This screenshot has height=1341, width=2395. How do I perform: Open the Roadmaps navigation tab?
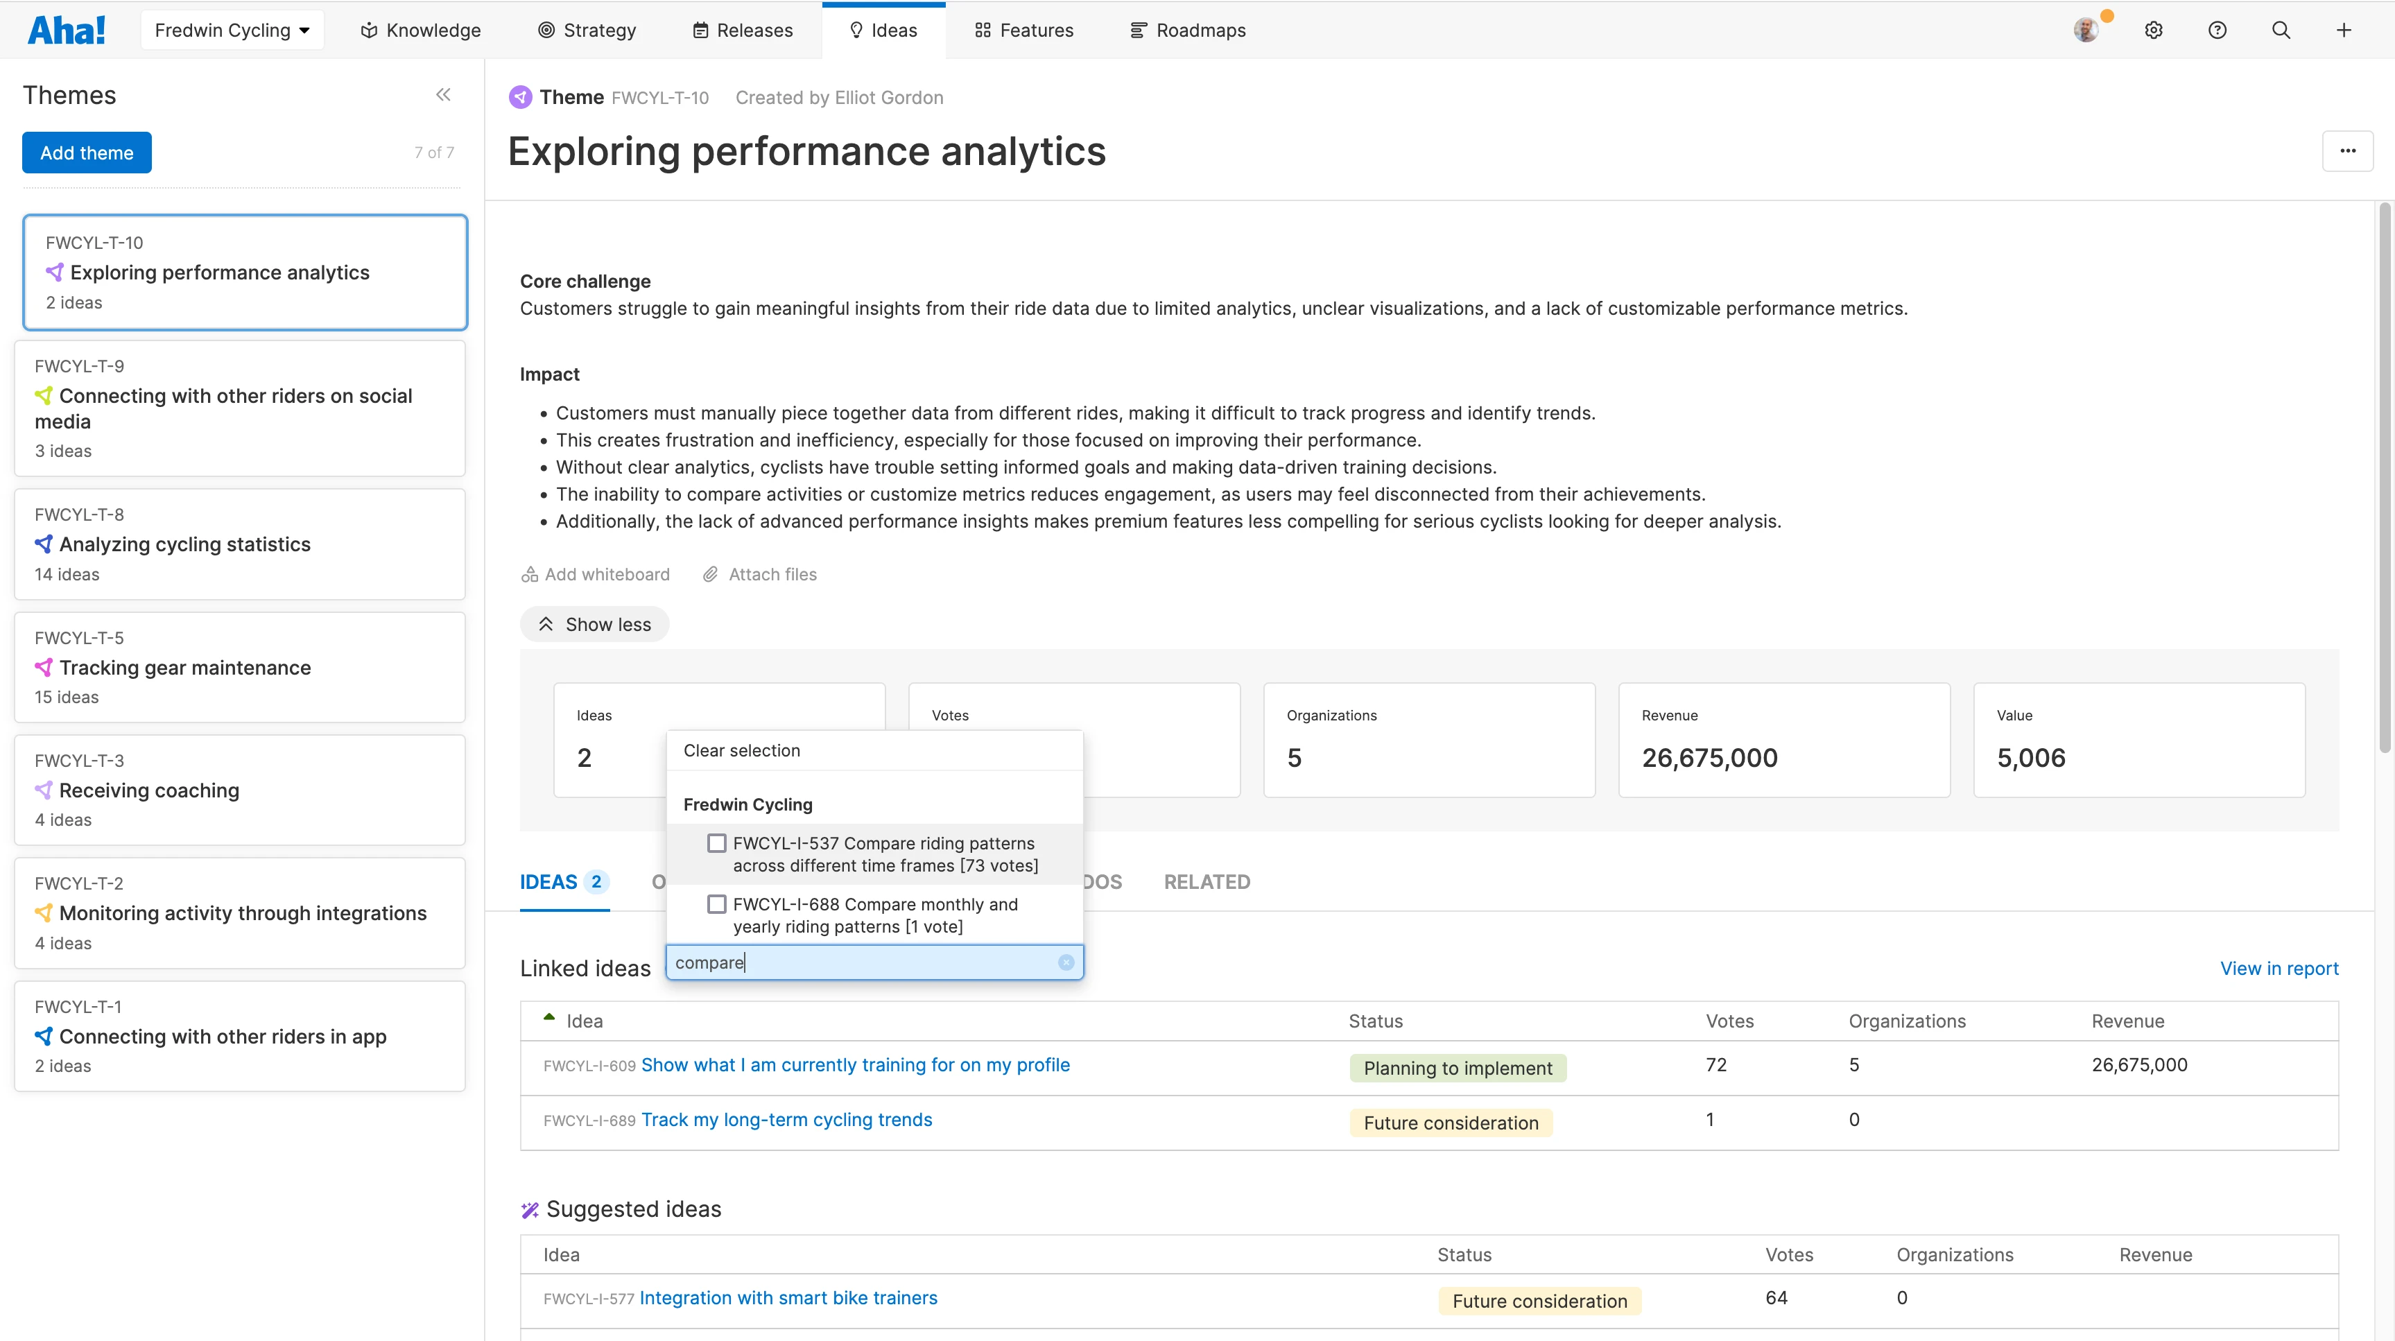tap(1187, 31)
